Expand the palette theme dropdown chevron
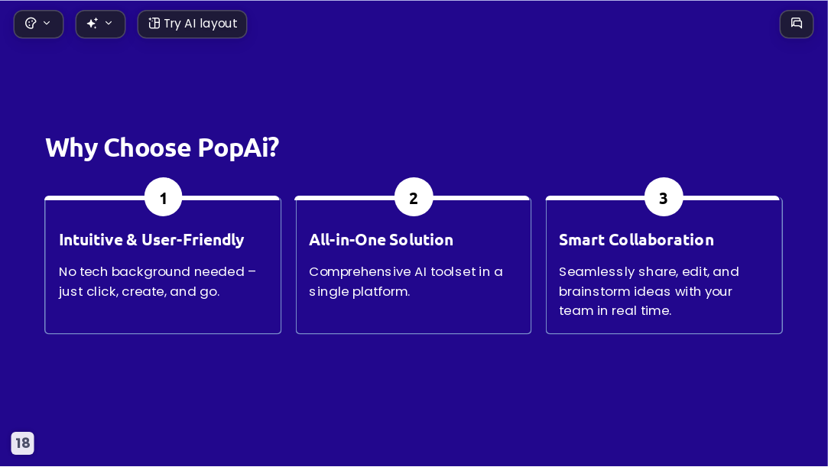 [x=47, y=23]
